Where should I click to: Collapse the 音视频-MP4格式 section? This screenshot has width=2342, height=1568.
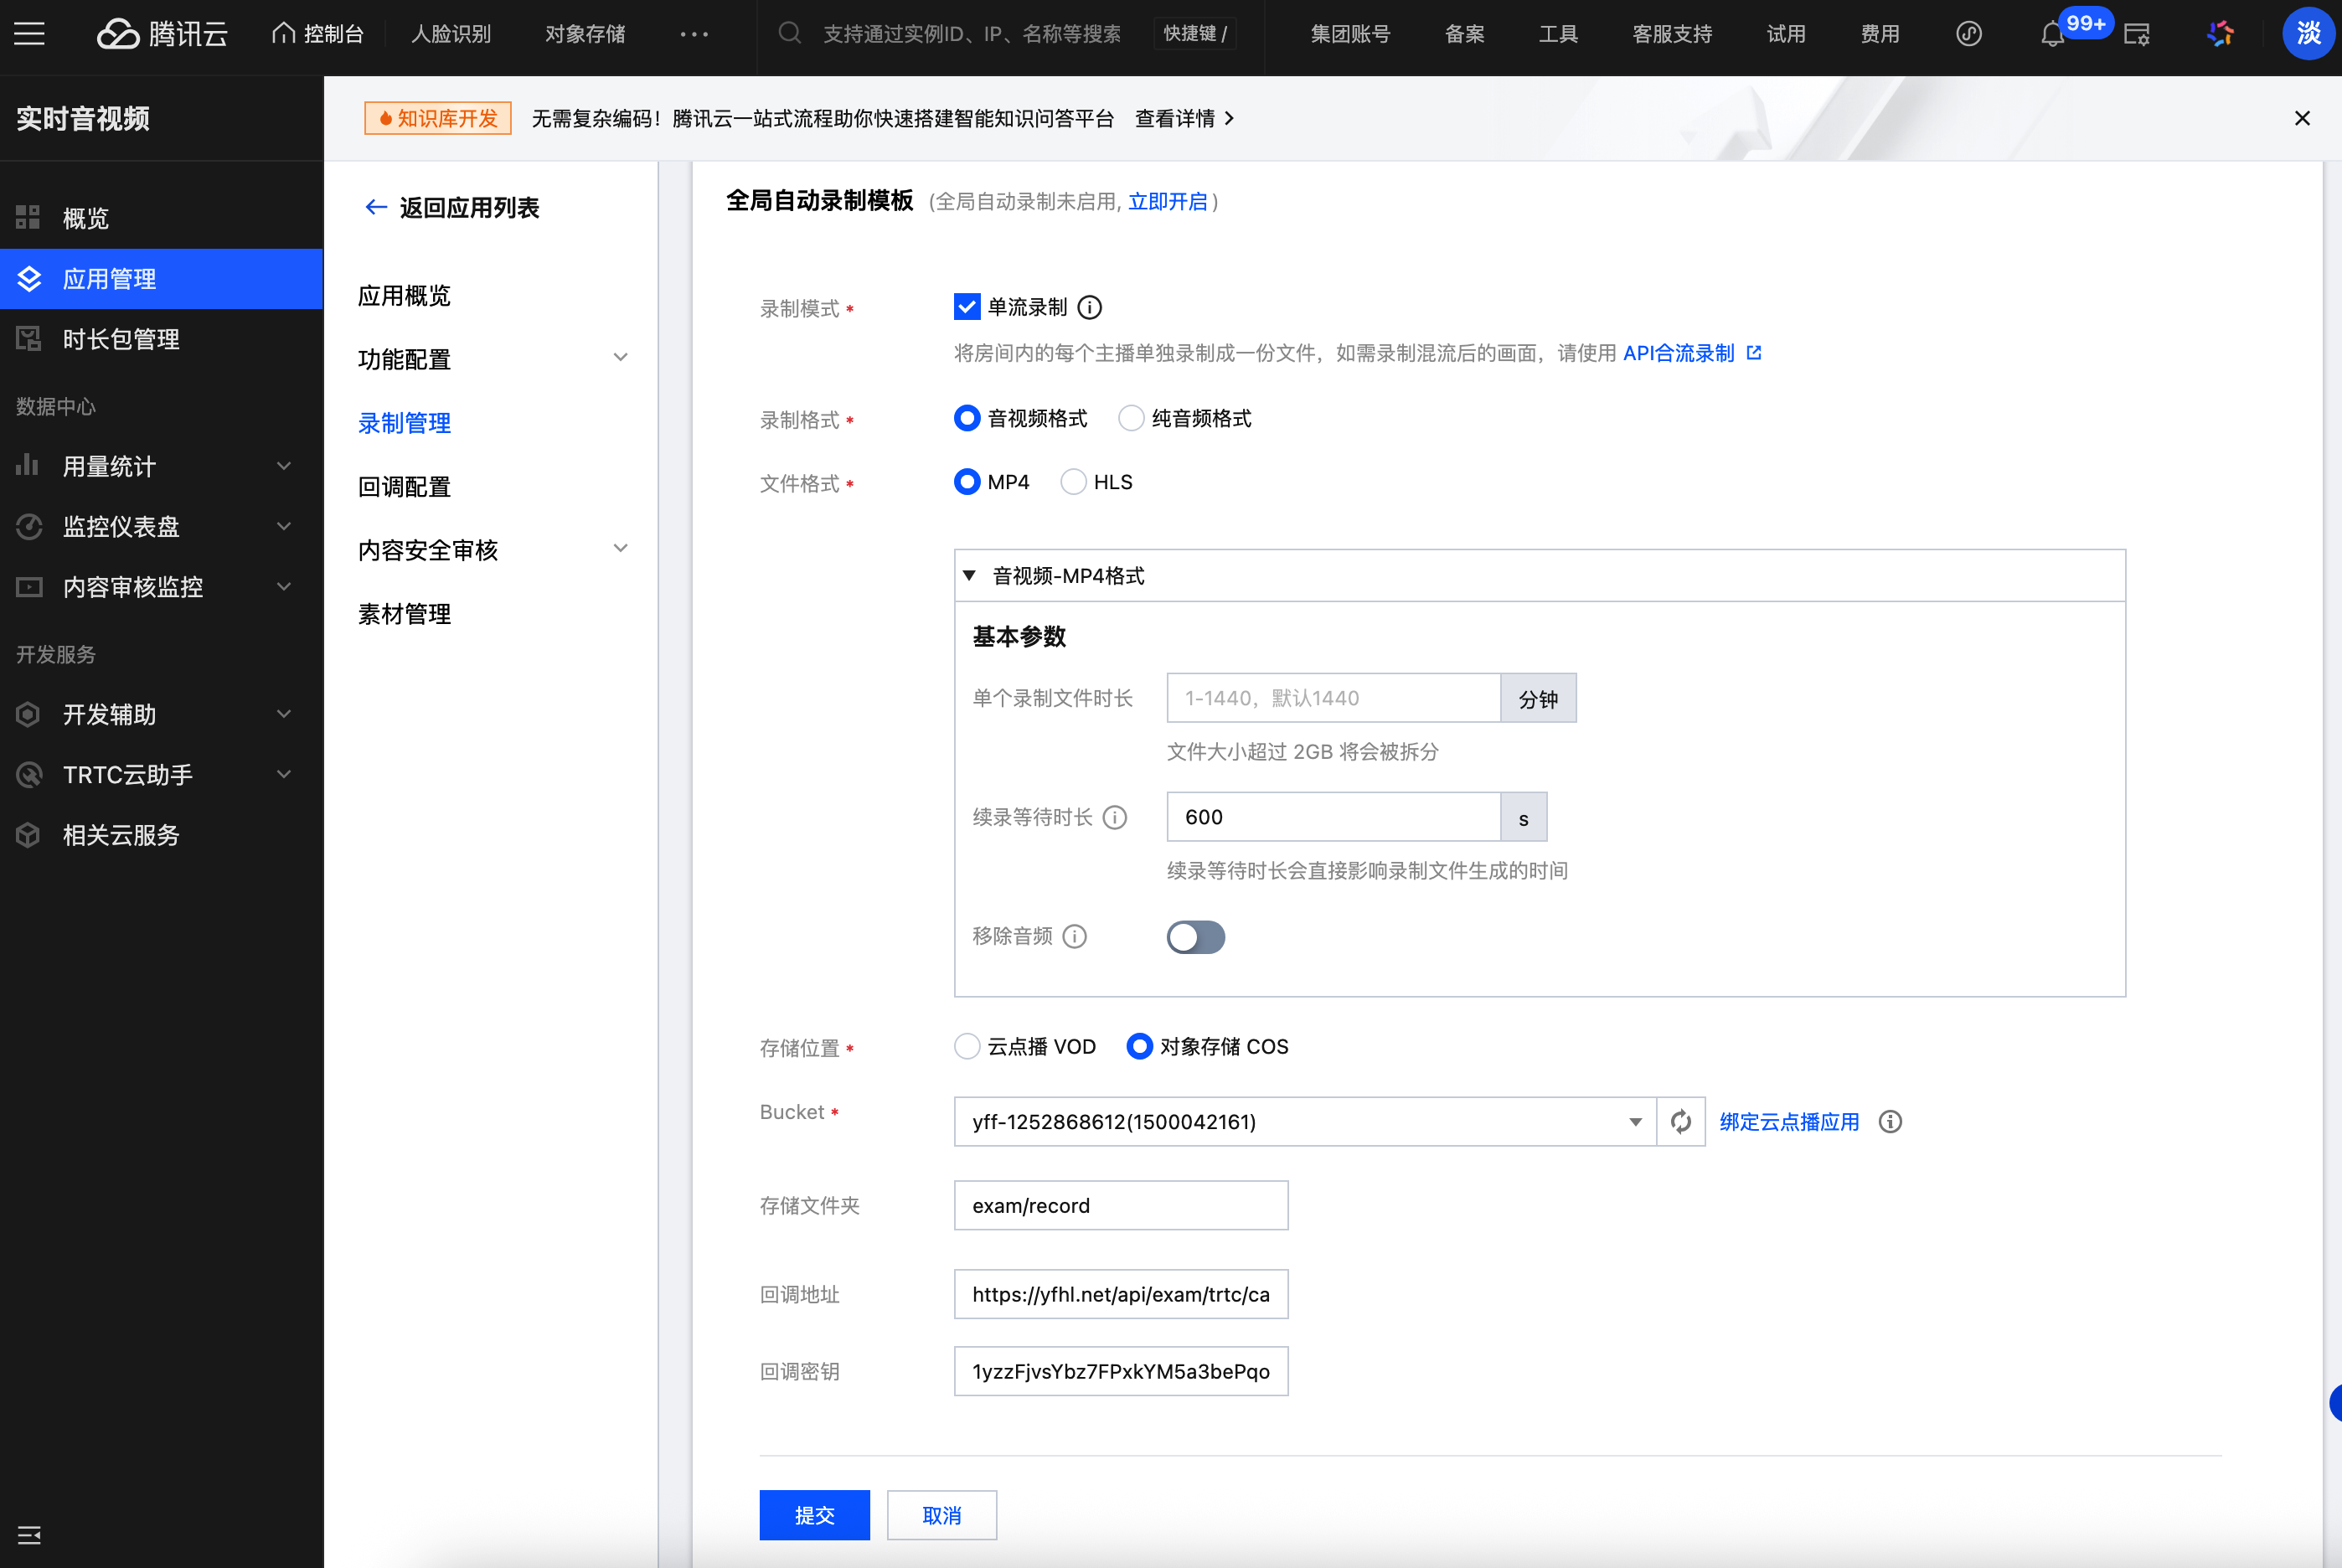click(x=969, y=575)
